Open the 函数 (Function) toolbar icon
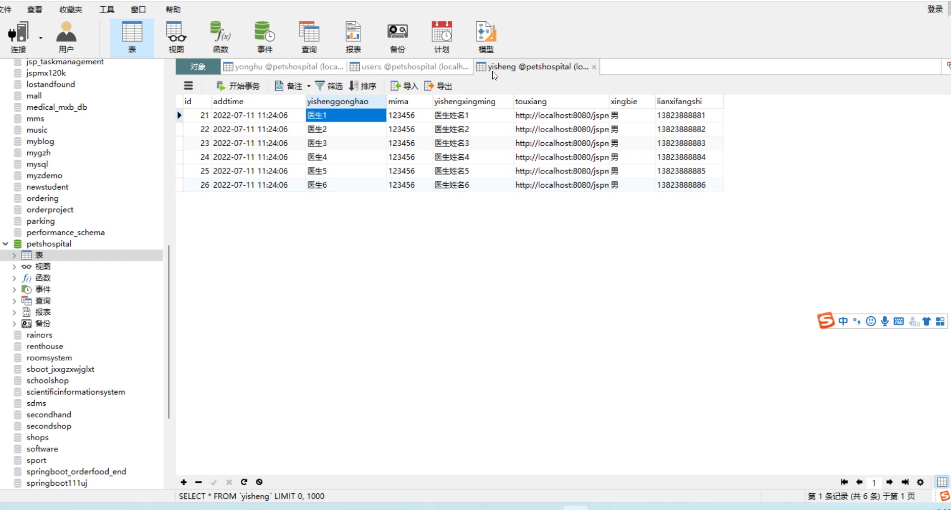The image size is (951, 510). pos(221,37)
